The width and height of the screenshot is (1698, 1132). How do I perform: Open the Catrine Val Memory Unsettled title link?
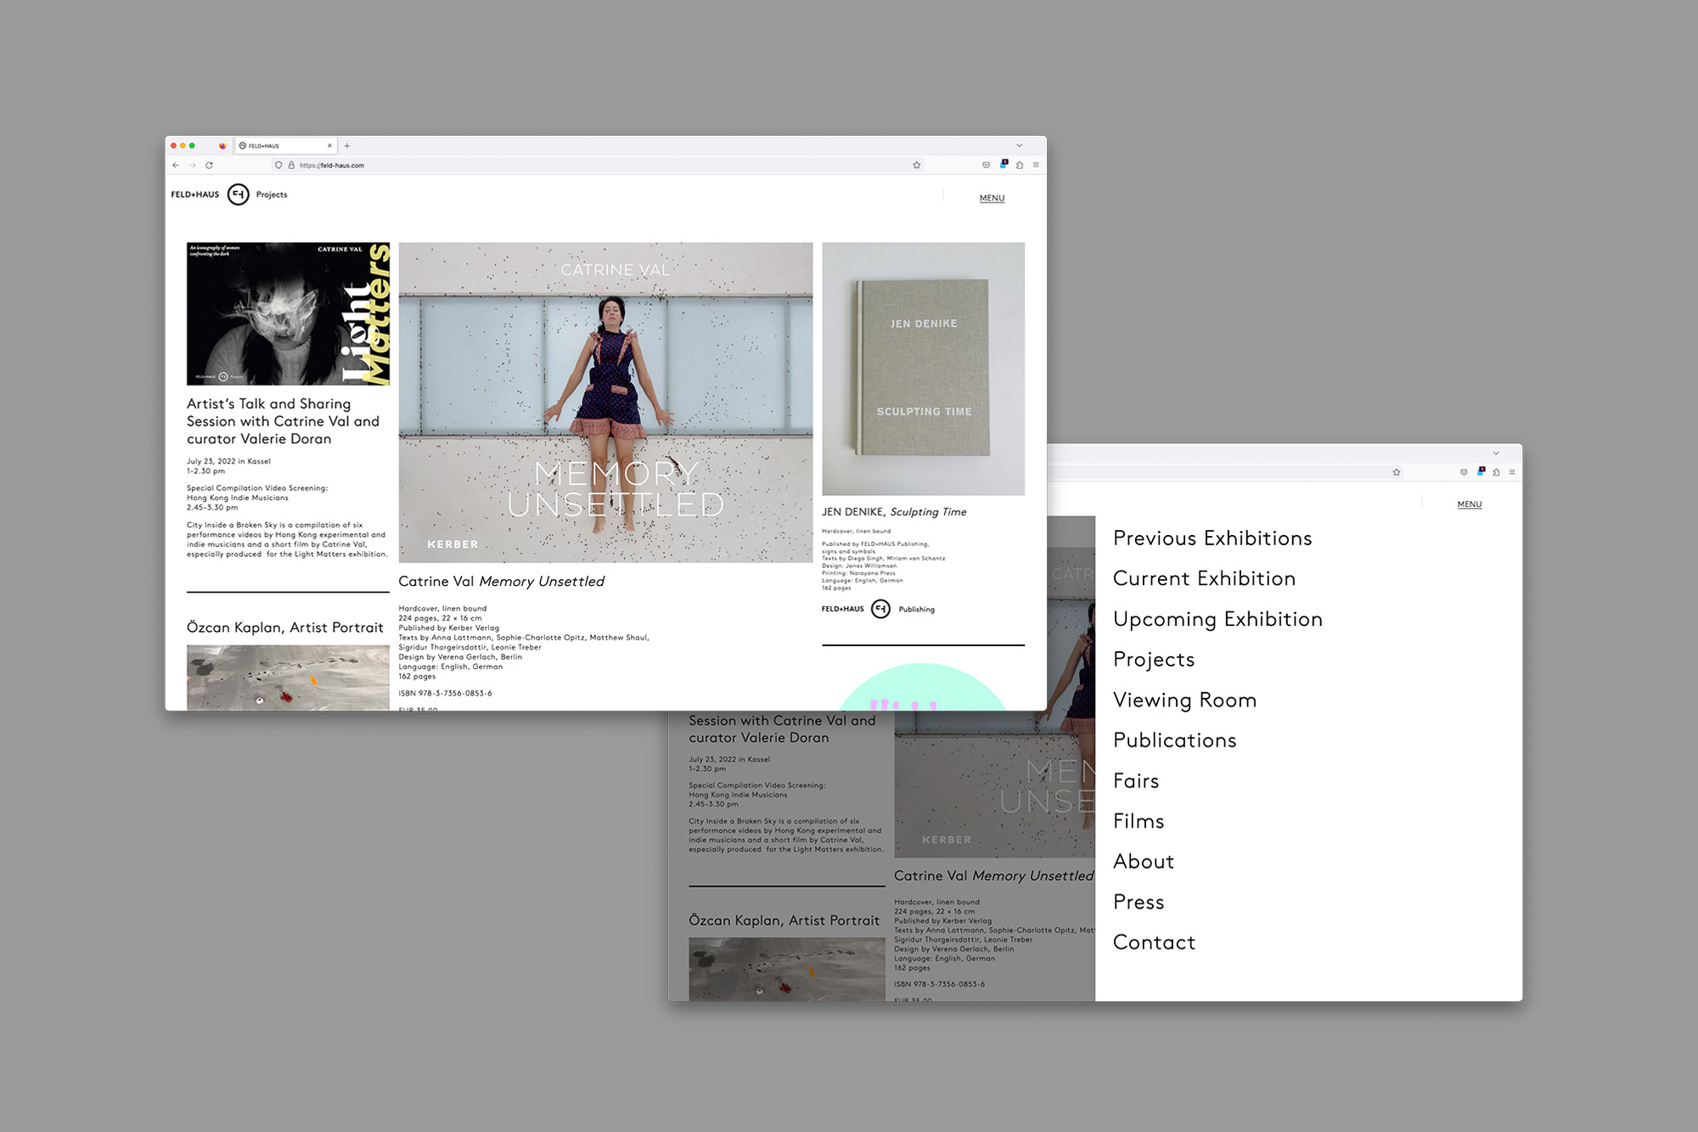(501, 582)
